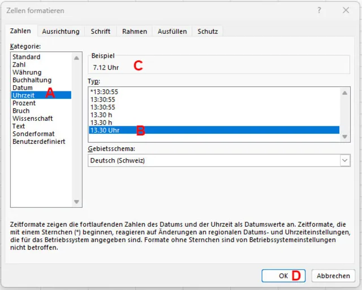Select the *13:30:55 time format

coord(104,91)
